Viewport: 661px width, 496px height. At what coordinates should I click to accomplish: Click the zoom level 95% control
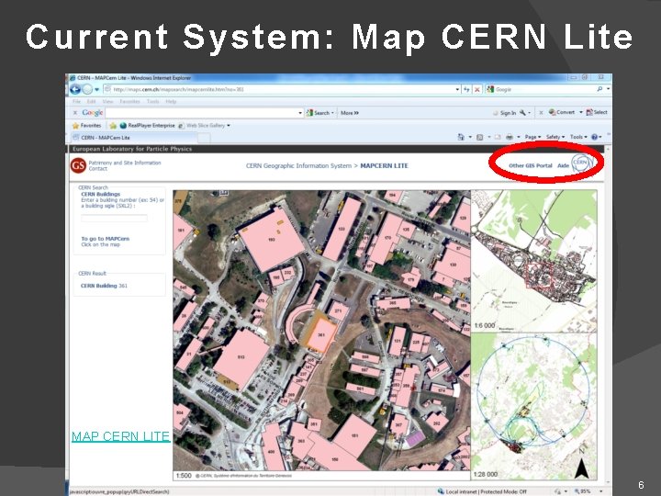pyautogui.click(x=588, y=491)
